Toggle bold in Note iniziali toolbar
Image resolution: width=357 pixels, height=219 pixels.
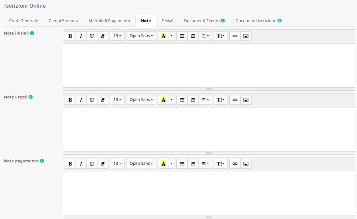tap(70, 36)
